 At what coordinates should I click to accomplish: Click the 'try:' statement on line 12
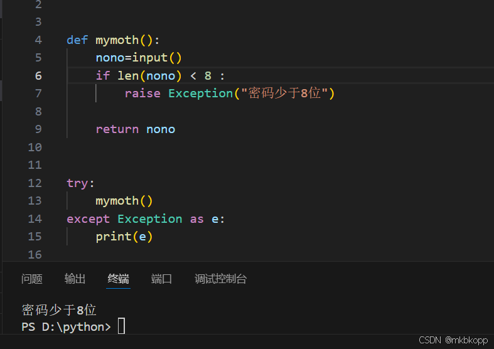tap(80, 183)
